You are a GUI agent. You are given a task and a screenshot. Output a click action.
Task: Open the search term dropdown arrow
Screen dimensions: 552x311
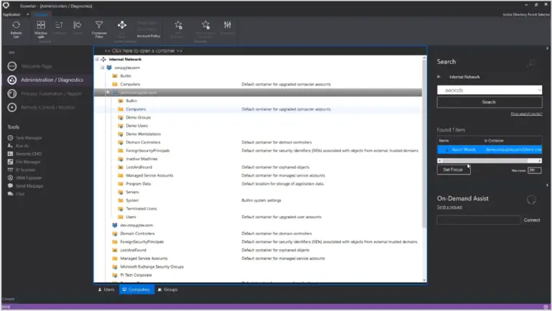(538, 90)
